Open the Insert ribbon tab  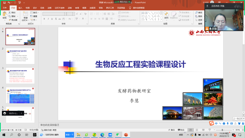click(x=20, y=8)
